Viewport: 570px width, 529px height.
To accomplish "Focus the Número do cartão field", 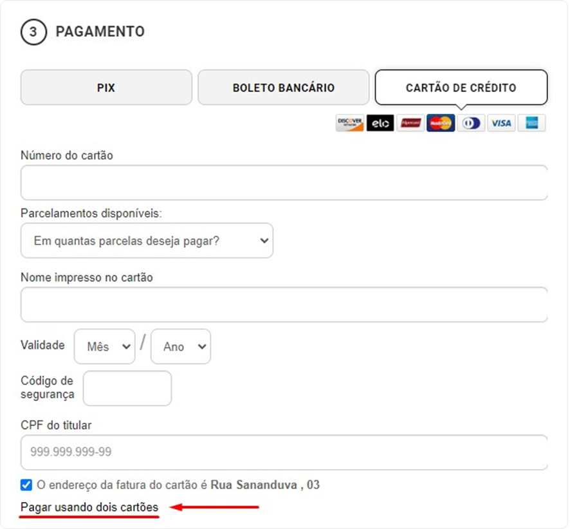I will point(284,183).
